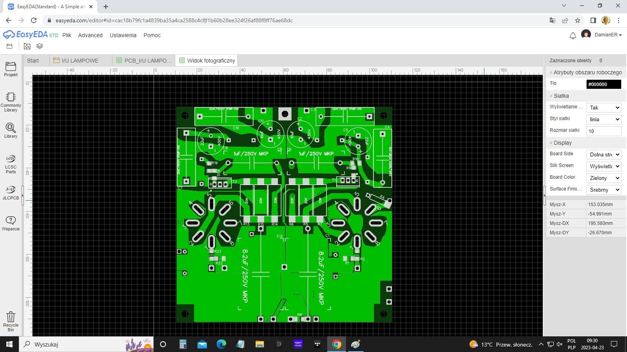
Task: Click the site lock icon
Action: [49, 20]
